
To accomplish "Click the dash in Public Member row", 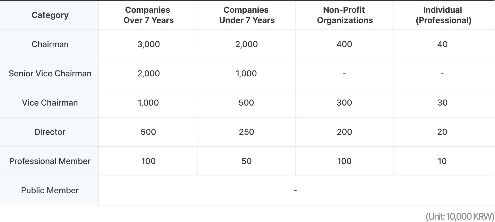I will 295,191.
